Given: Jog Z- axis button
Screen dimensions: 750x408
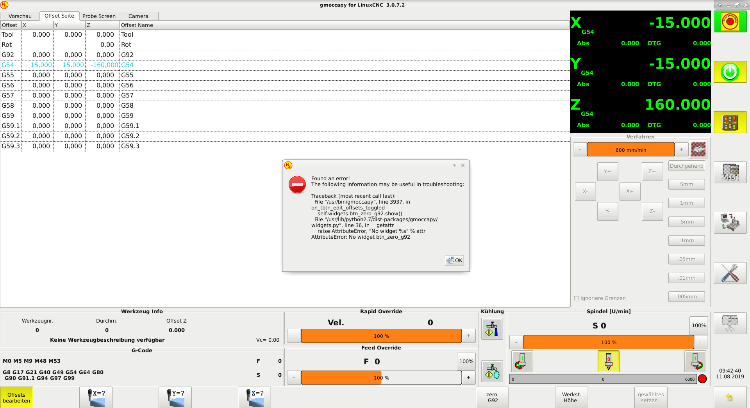Looking at the screenshot, I should point(652,211).
